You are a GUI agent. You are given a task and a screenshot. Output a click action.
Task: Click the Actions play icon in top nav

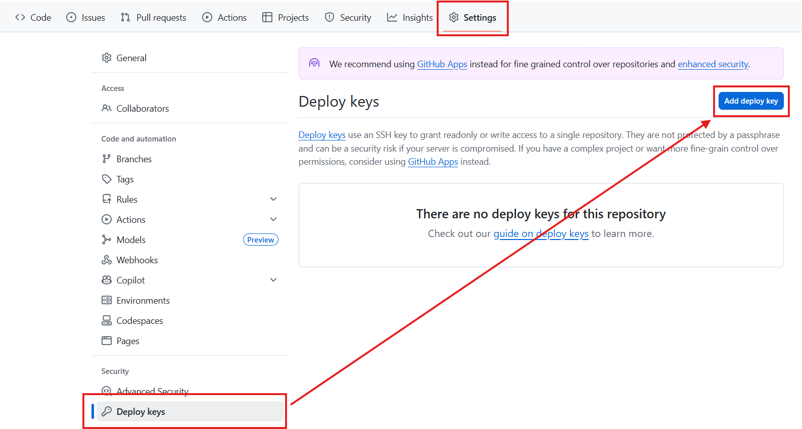pos(207,17)
